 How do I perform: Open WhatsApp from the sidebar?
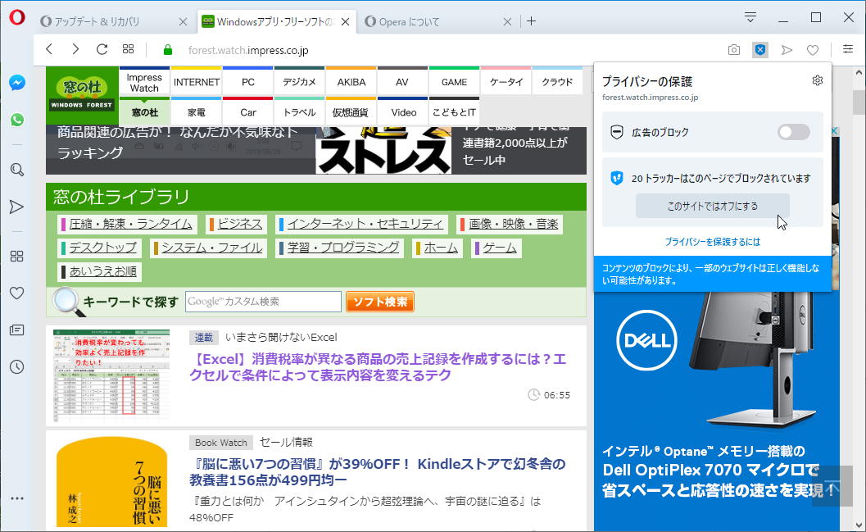tap(16, 120)
